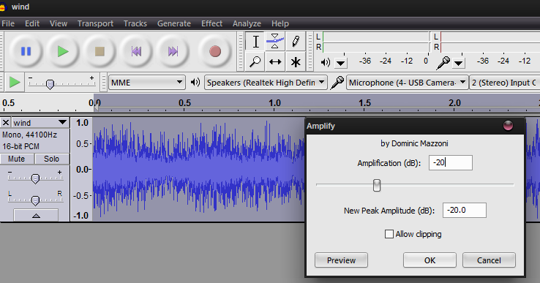540x283 pixels.
Task: Click the red Record button
Action: (215, 52)
